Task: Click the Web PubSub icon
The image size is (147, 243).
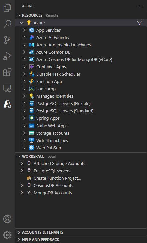Action: coord(32,148)
